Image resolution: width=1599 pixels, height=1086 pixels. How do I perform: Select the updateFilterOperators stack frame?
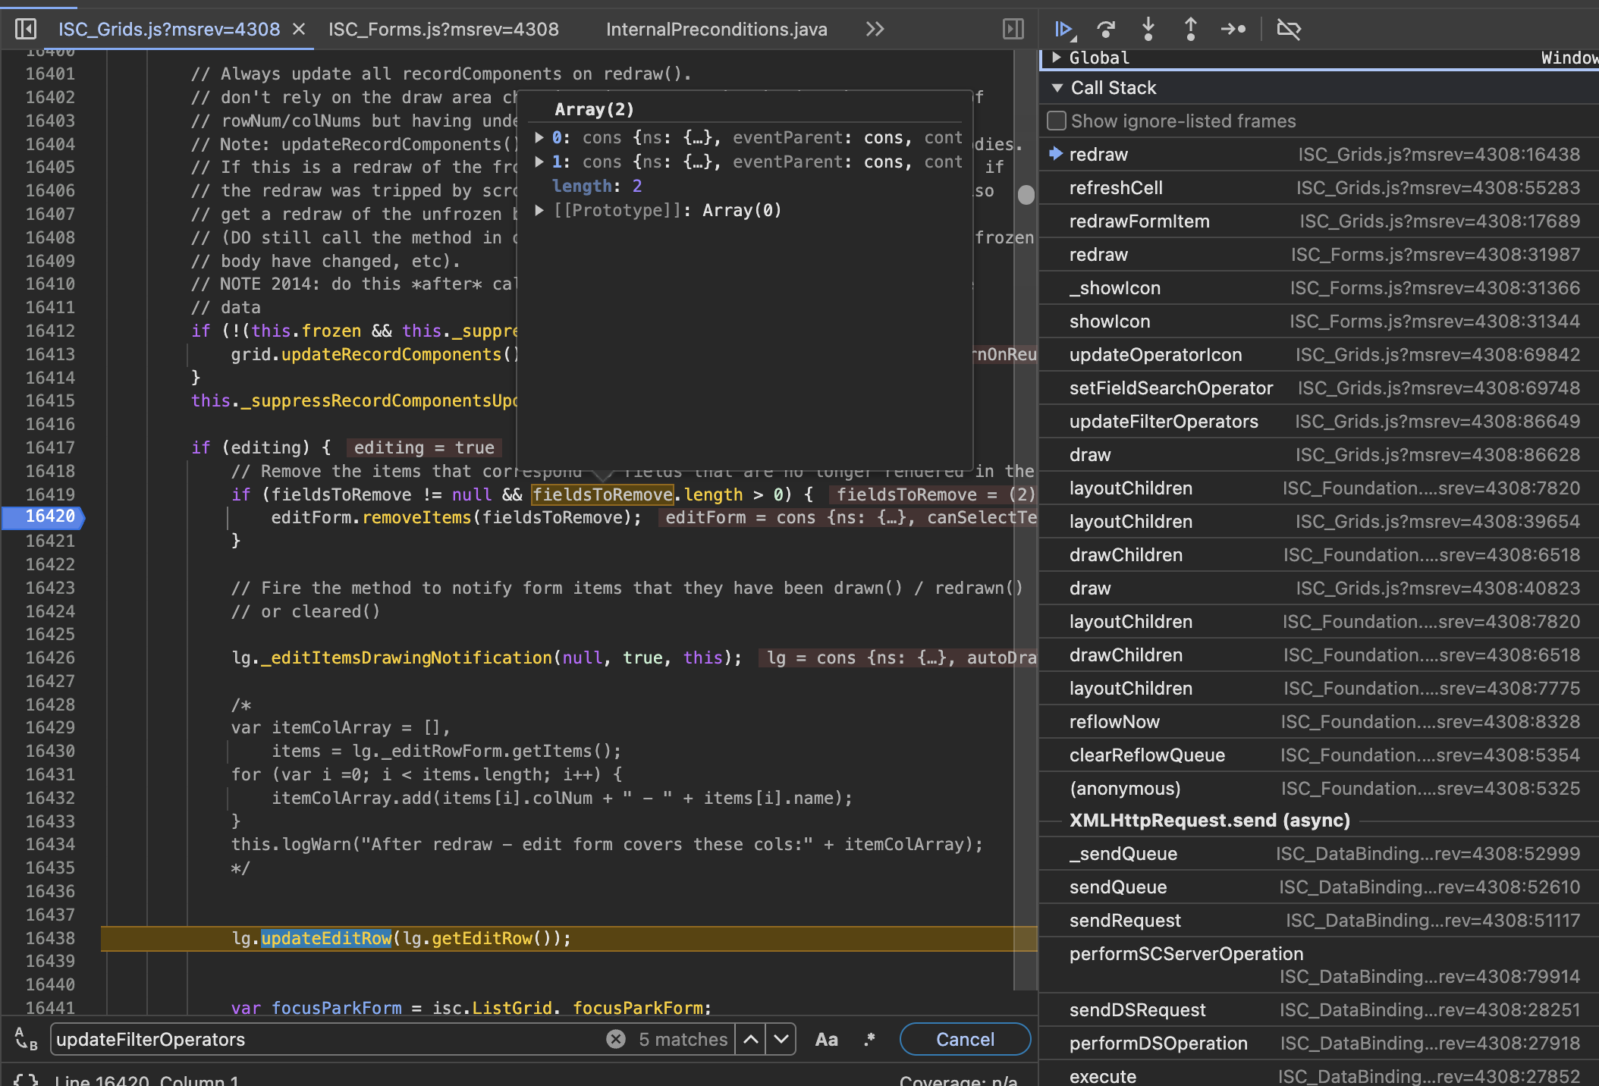[1320, 422]
